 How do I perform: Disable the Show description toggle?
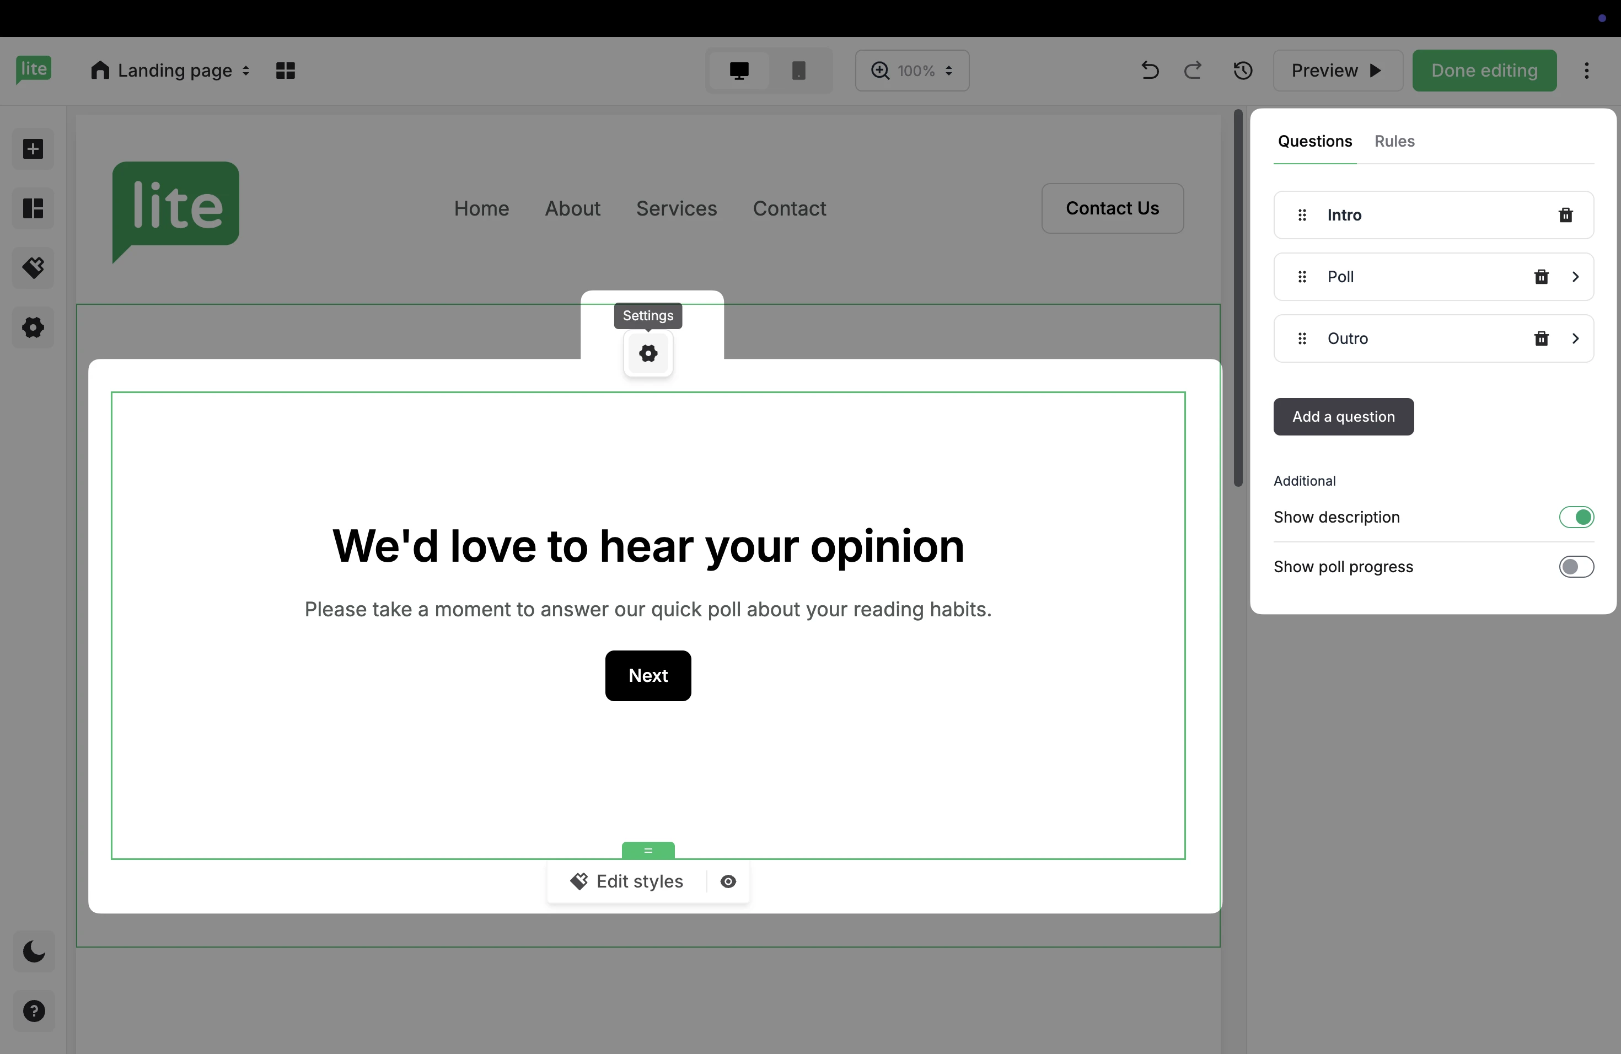1576,518
